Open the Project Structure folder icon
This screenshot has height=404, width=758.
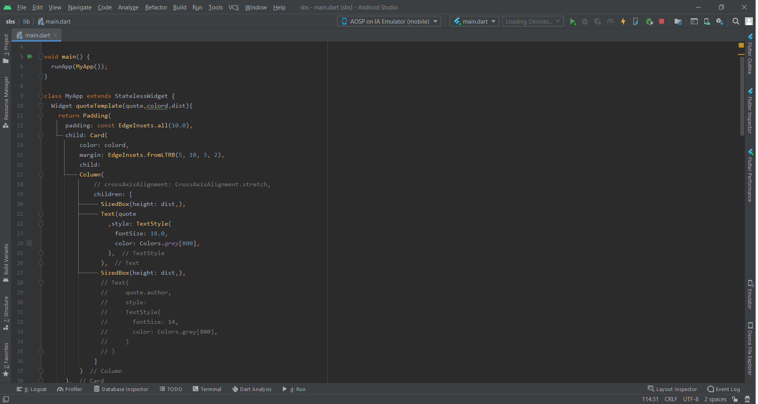(x=678, y=22)
